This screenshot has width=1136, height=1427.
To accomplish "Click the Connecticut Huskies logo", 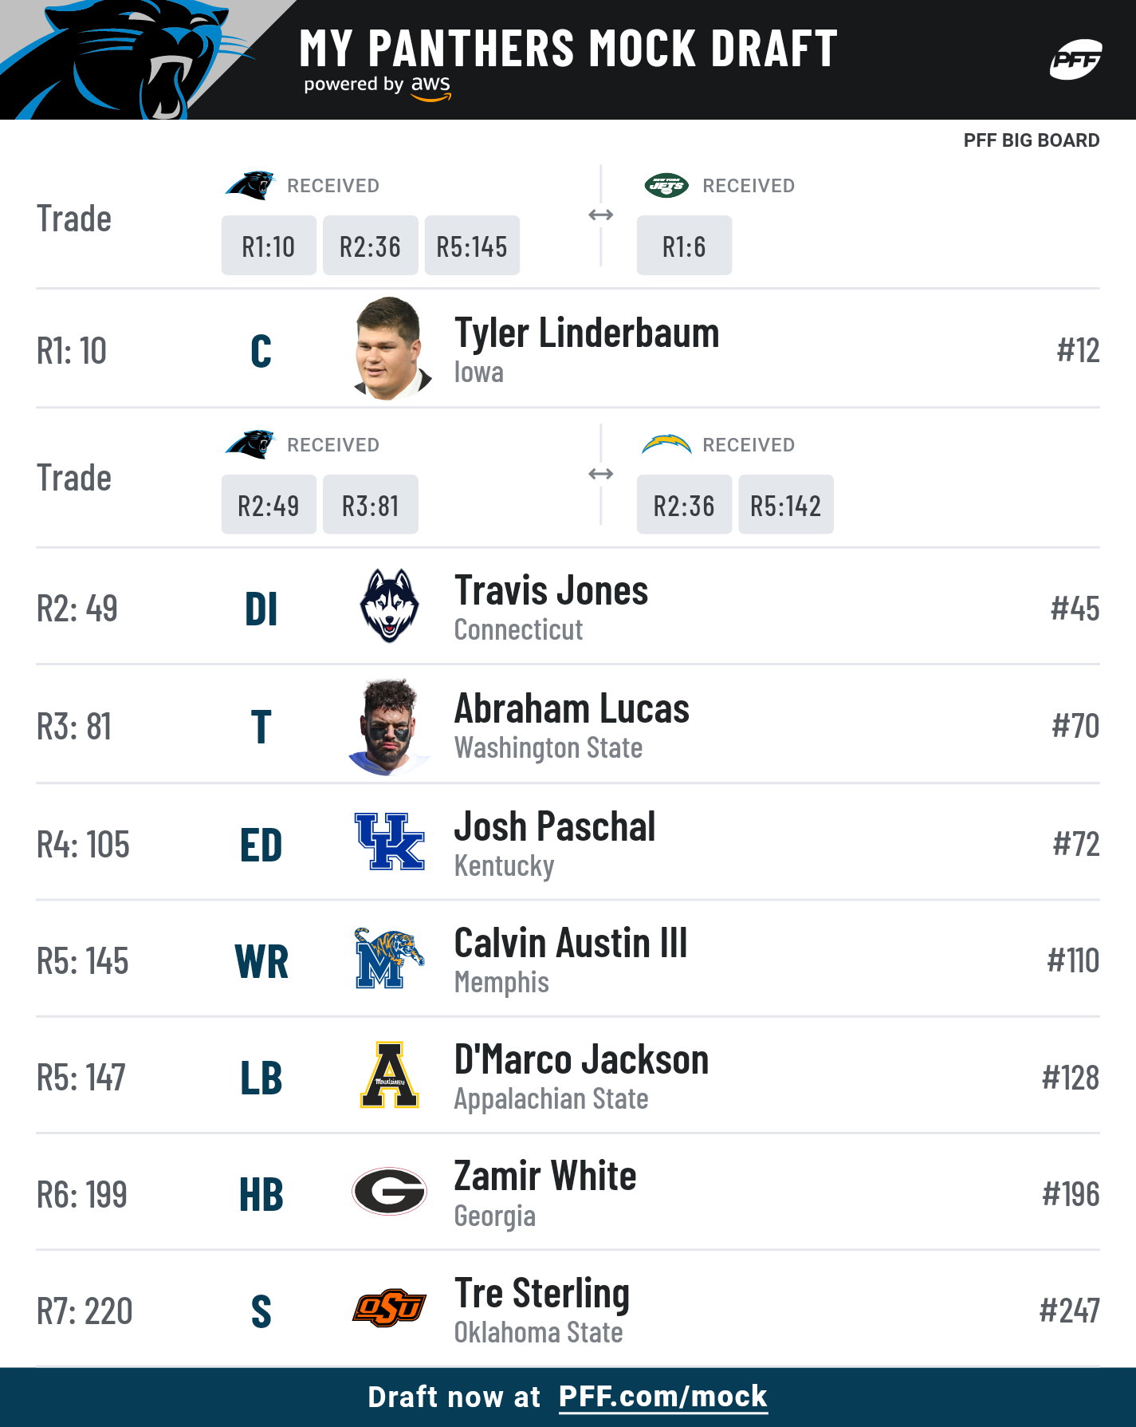I will [389, 606].
